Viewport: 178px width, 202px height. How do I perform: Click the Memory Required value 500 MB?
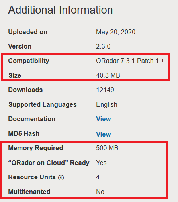(107, 148)
